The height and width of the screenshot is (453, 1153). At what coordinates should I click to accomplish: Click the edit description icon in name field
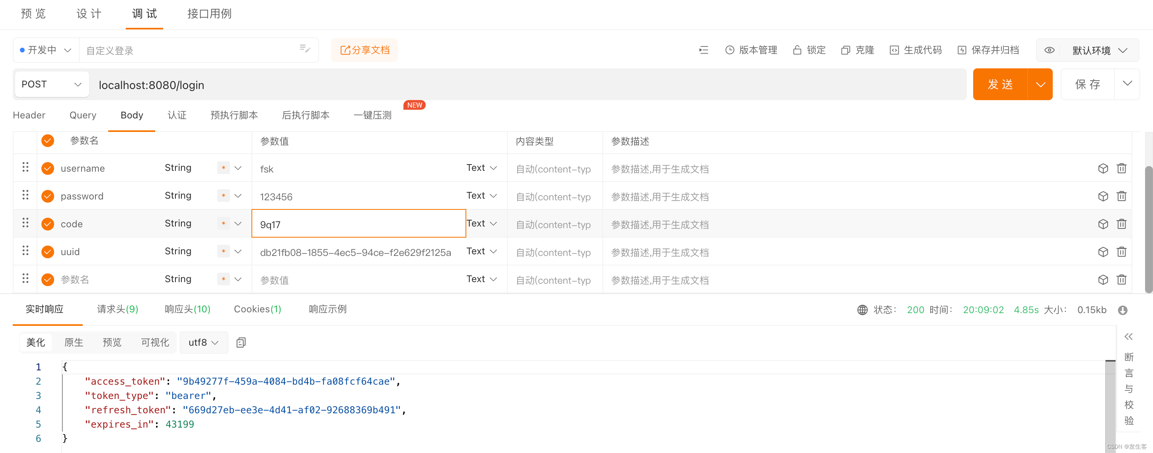pos(305,49)
